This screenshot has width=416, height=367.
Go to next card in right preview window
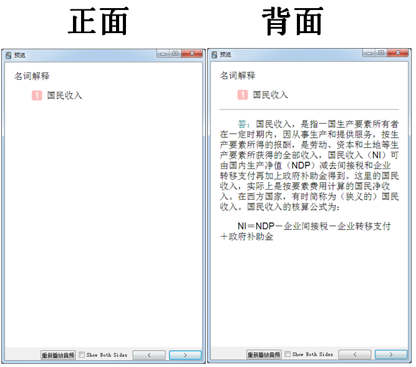tap(391, 355)
